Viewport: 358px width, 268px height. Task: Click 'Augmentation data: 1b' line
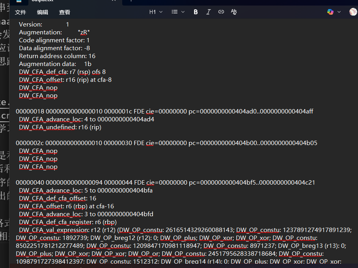tap(55, 64)
